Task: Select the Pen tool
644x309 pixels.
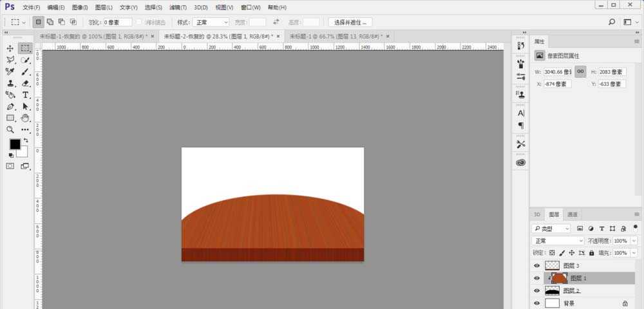Action: click(x=10, y=106)
